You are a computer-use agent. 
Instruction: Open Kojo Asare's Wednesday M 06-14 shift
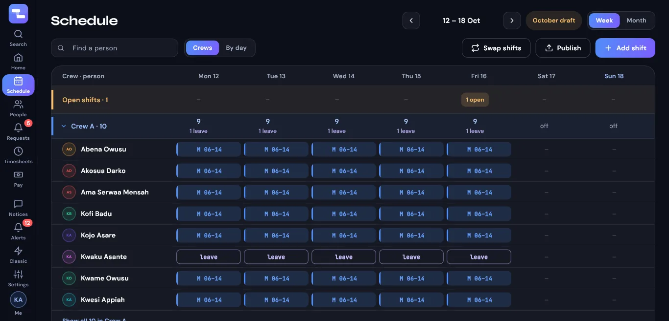(x=344, y=235)
